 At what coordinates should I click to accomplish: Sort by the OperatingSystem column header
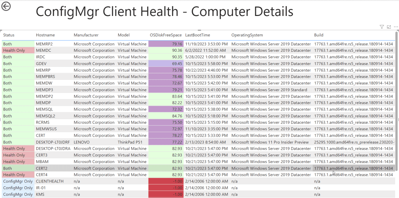(x=247, y=35)
